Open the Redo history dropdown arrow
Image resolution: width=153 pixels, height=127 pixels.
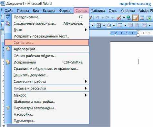(x=112, y=17)
